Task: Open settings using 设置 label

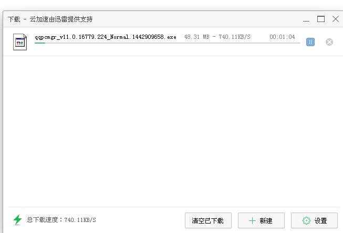Action: [x=321, y=221]
